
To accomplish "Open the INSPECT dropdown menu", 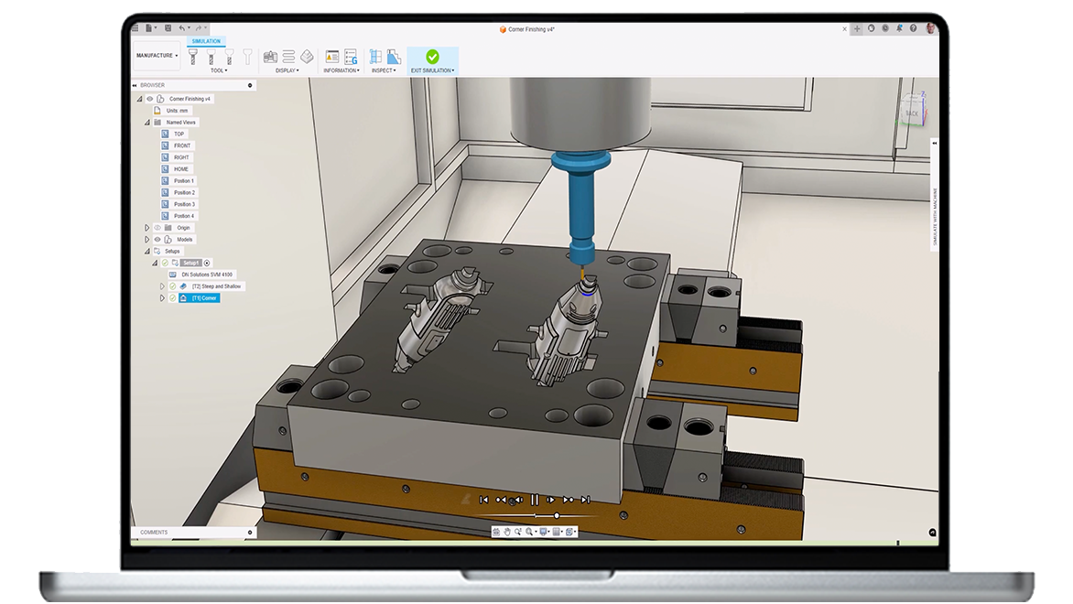I will [x=384, y=70].
